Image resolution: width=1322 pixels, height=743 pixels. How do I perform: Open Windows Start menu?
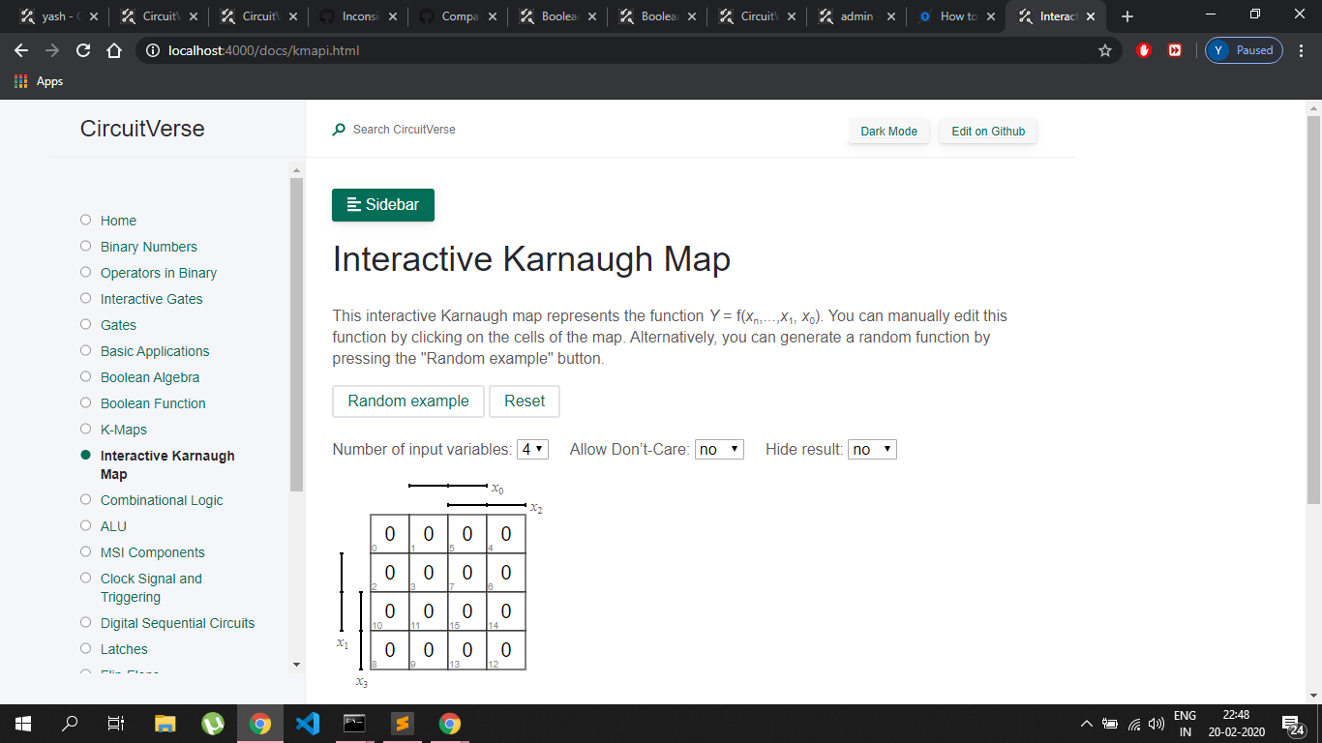[23, 724]
